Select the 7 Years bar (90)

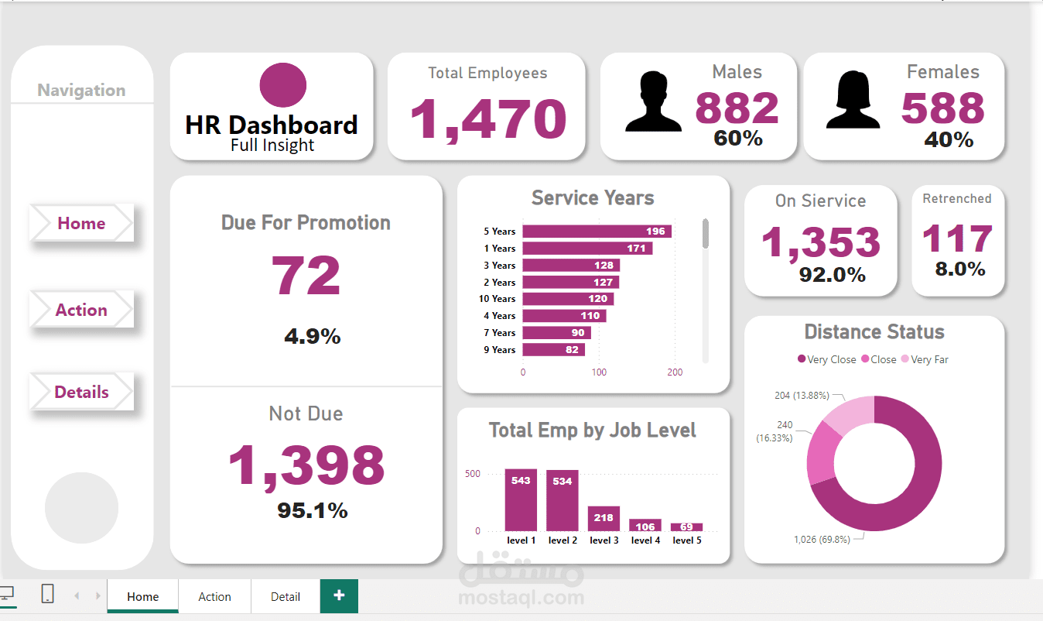(556, 333)
